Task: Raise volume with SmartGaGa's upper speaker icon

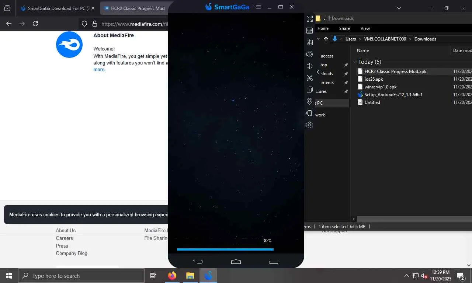Action: [310, 54]
